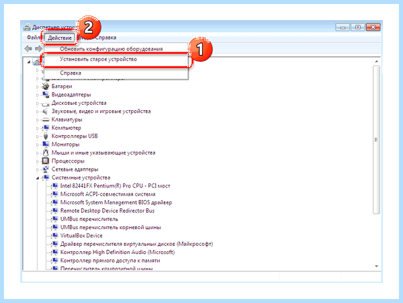Screen dimensions: 403x303
Task: Click the Сетевые адаптеры network icon
Action: tap(46, 169)
